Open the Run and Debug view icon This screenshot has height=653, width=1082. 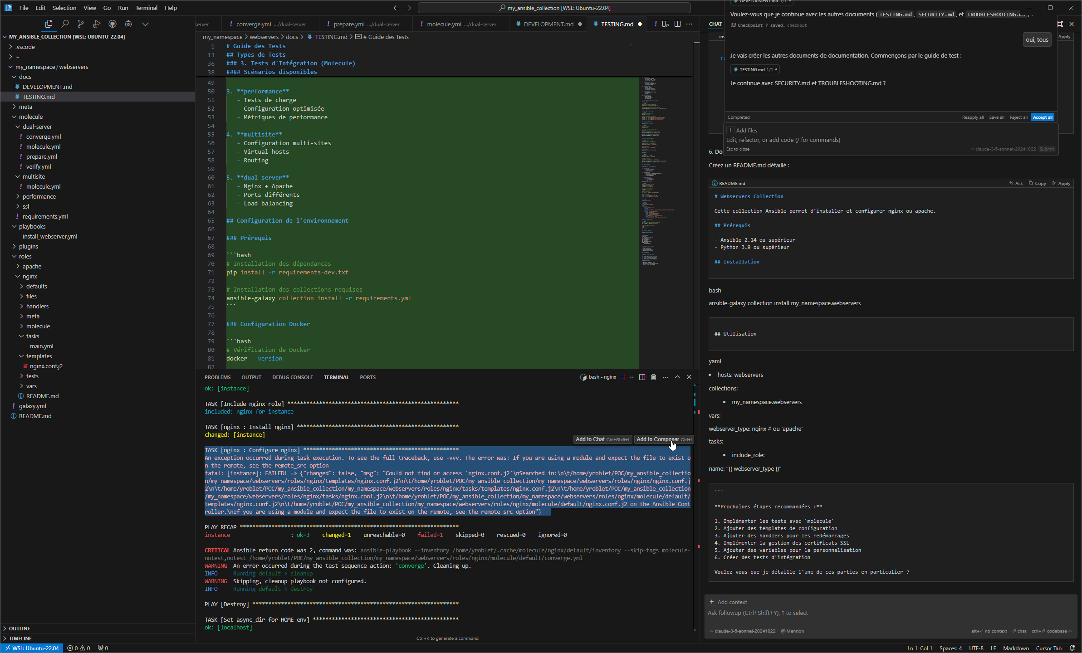click(97, 24)
